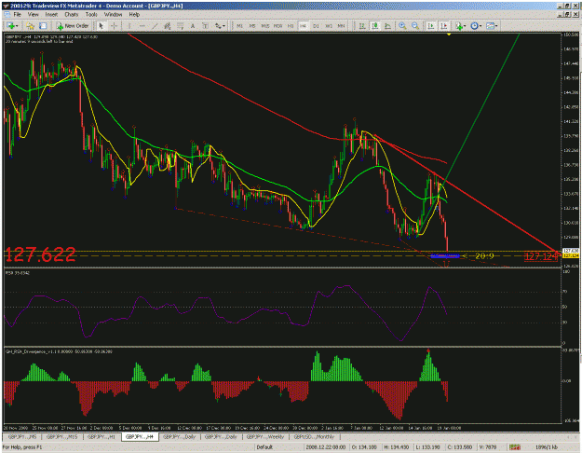
Task: Switch to Line Chart display
Action: (388, 26)
